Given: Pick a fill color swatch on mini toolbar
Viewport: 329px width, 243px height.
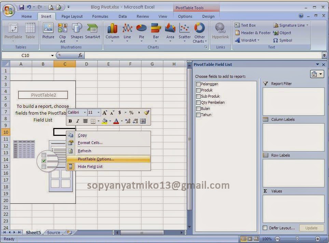Looking at the screenshot, I should (105, 121).
